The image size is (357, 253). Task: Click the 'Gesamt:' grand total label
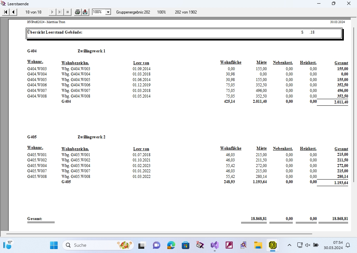point(35,219)
